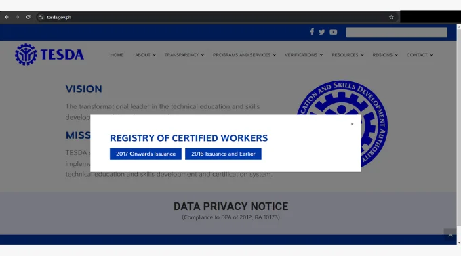
Task: View site information icon beside URL
Action: pos(41,17)
